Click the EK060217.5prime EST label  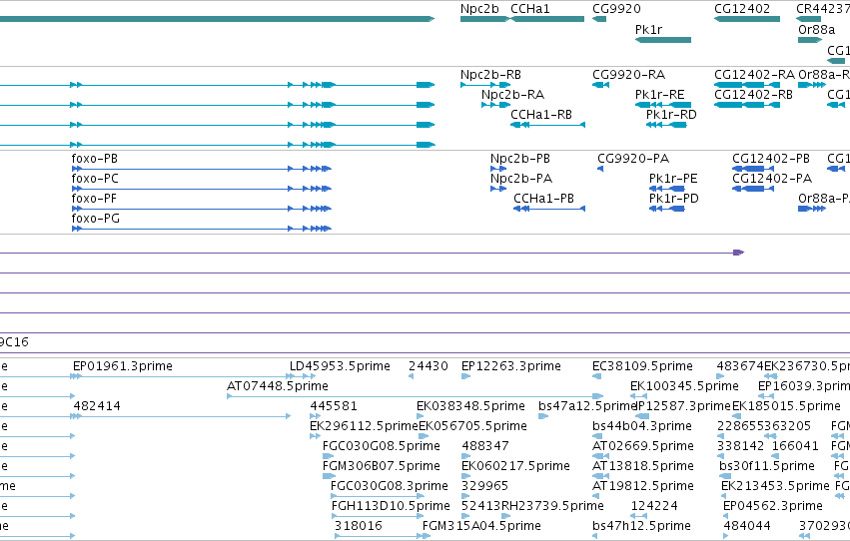(515, 466)
